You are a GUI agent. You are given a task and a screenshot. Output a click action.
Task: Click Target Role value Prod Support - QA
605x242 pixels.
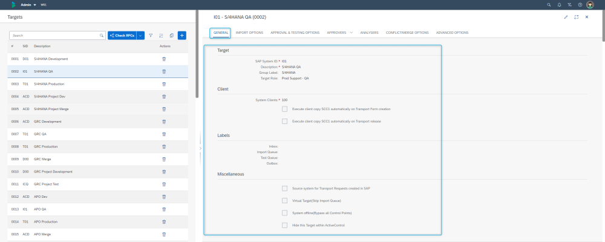coord(295,79)
